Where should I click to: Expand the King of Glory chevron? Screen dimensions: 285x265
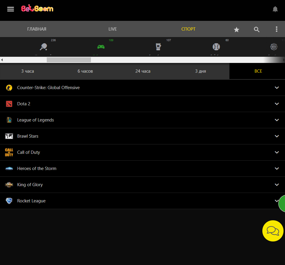click(277, 185)
